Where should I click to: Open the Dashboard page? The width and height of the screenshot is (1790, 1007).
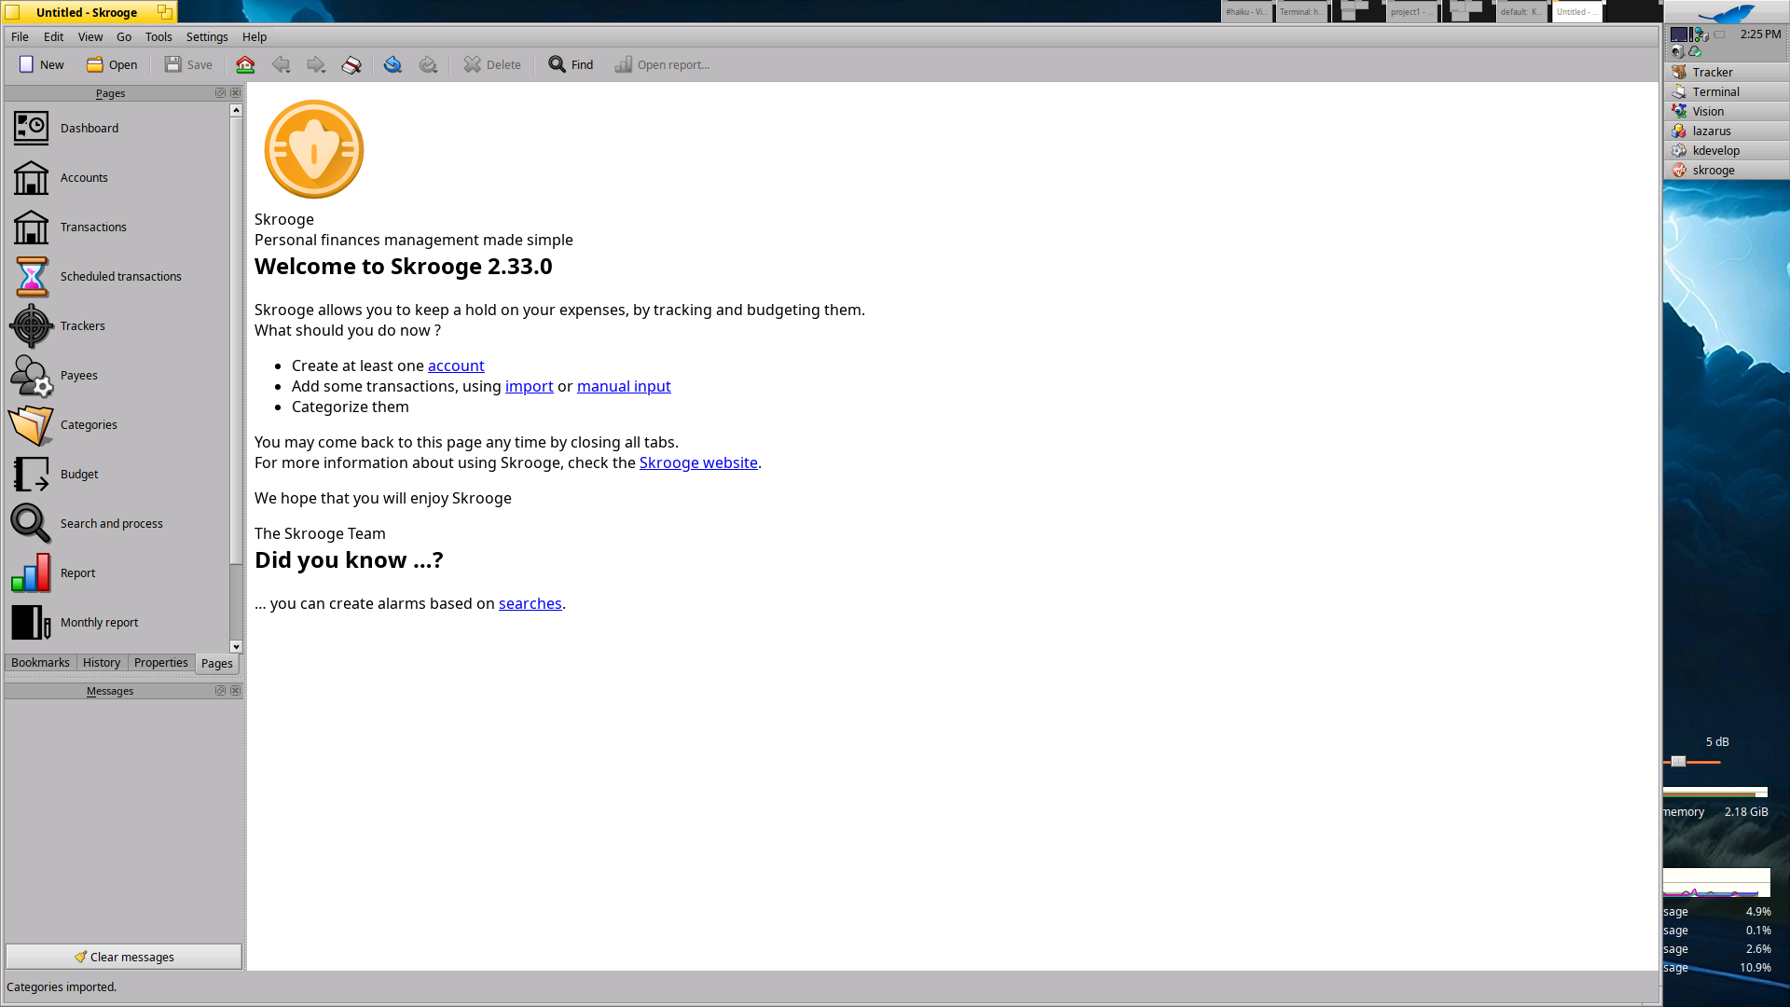[117, 128]
